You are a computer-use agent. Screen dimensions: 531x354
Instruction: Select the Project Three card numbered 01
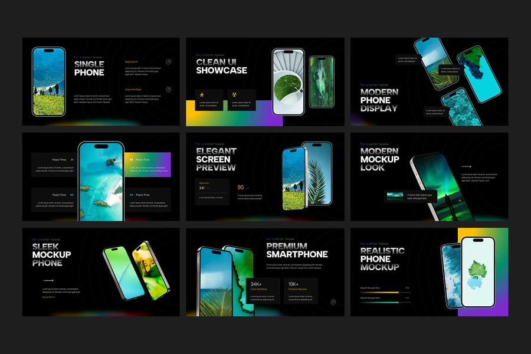click(54, 165)
